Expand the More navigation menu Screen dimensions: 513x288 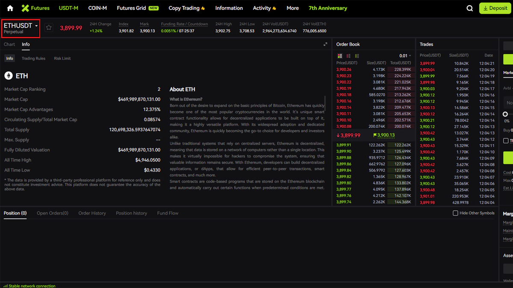click(292, 8)
